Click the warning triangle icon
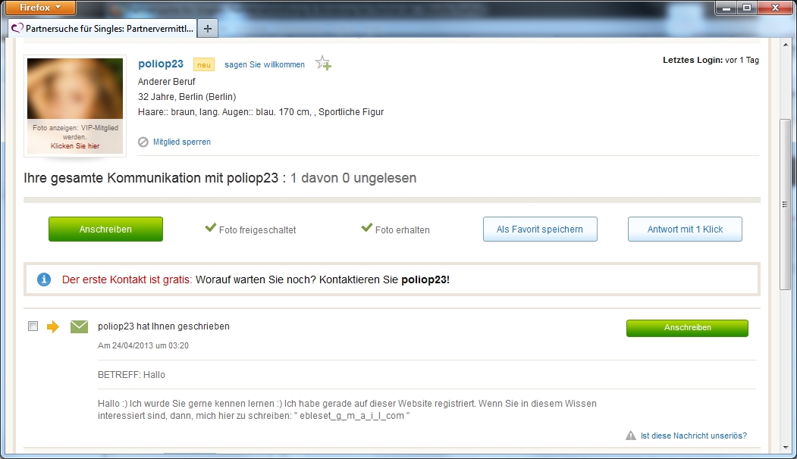The image size is (797, 459). pos(630,436)
